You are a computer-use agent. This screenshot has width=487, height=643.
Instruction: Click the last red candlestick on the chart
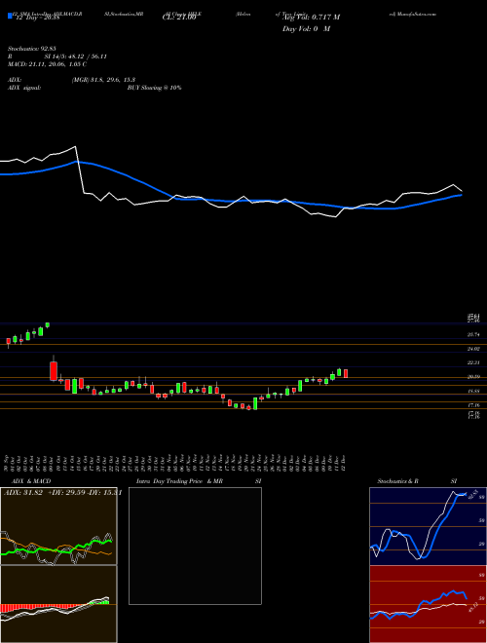pos(346,373)
